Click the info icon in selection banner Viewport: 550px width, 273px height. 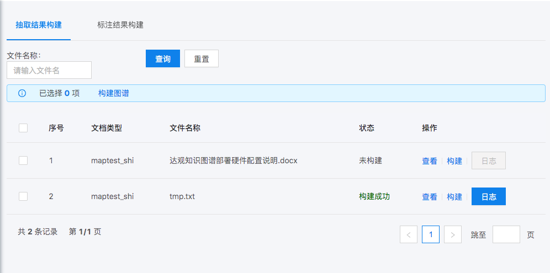pyautogui.click(x=22, y=93)
